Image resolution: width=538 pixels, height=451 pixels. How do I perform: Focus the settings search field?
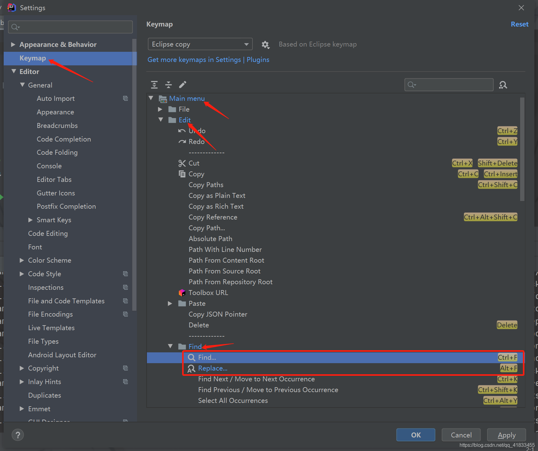[x=70, y=27]
